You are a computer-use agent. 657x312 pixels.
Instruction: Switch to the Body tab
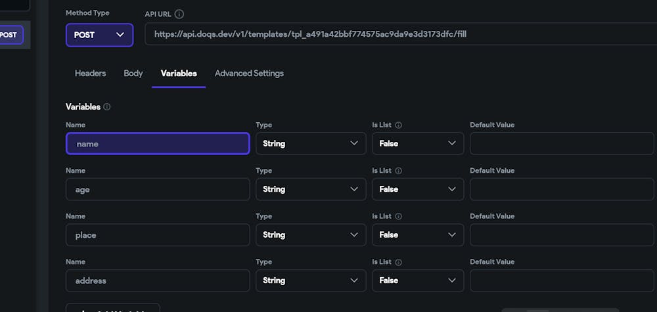[x=133, y=74]
